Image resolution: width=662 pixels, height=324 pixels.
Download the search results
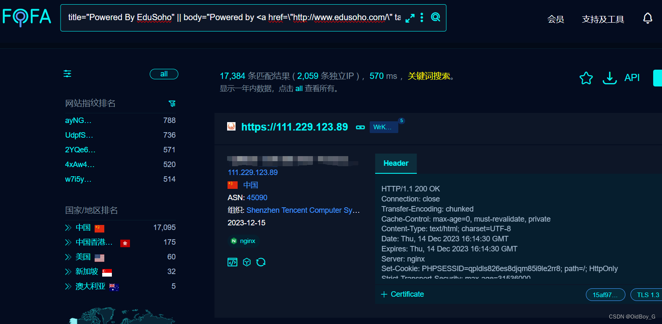[609, 78]
